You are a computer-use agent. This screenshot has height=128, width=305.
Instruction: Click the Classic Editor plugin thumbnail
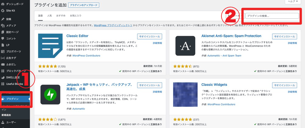(x=50, y=46)
